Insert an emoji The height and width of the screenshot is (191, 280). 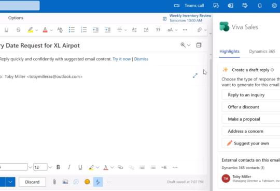pos(87,182)
